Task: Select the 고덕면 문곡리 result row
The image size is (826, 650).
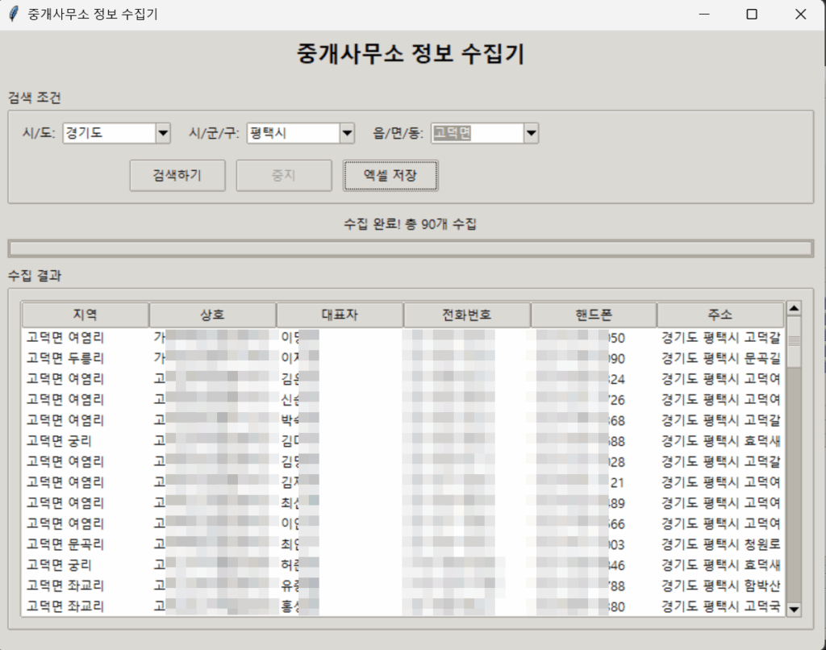Action: [x=65, y=544]
